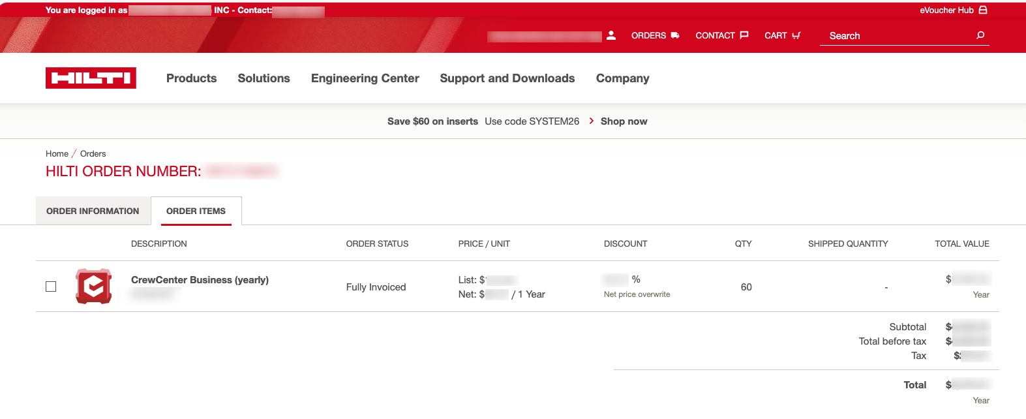1026x419 pixels.
Task: Click the DESCRIPTION column header
Action: 158,243
